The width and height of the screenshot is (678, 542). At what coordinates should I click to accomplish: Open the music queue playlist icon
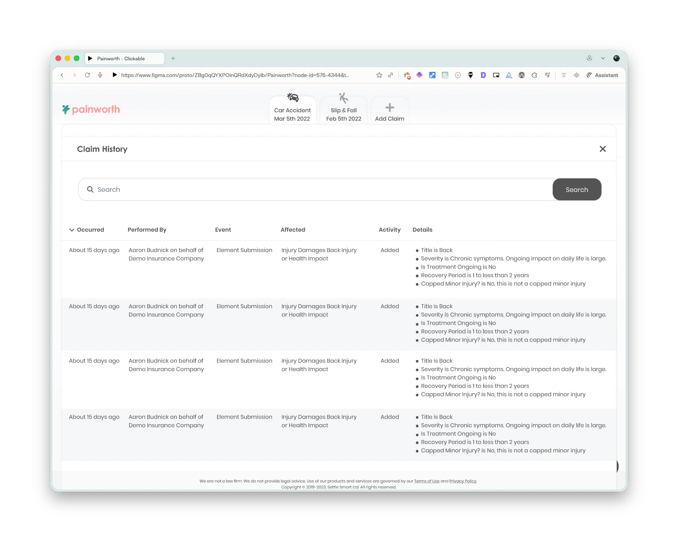(548, 75)
